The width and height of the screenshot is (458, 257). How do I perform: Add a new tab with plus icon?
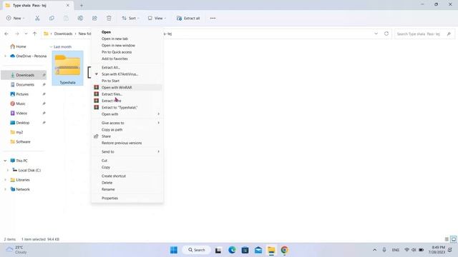(x=82, y=5)
